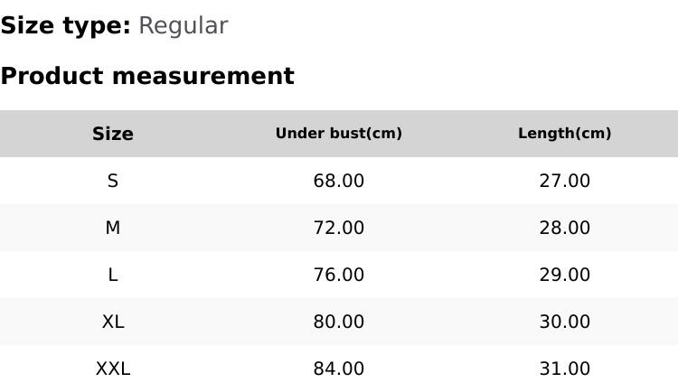
Task: Click the 31.00 length value
Action: coord(565,369)
